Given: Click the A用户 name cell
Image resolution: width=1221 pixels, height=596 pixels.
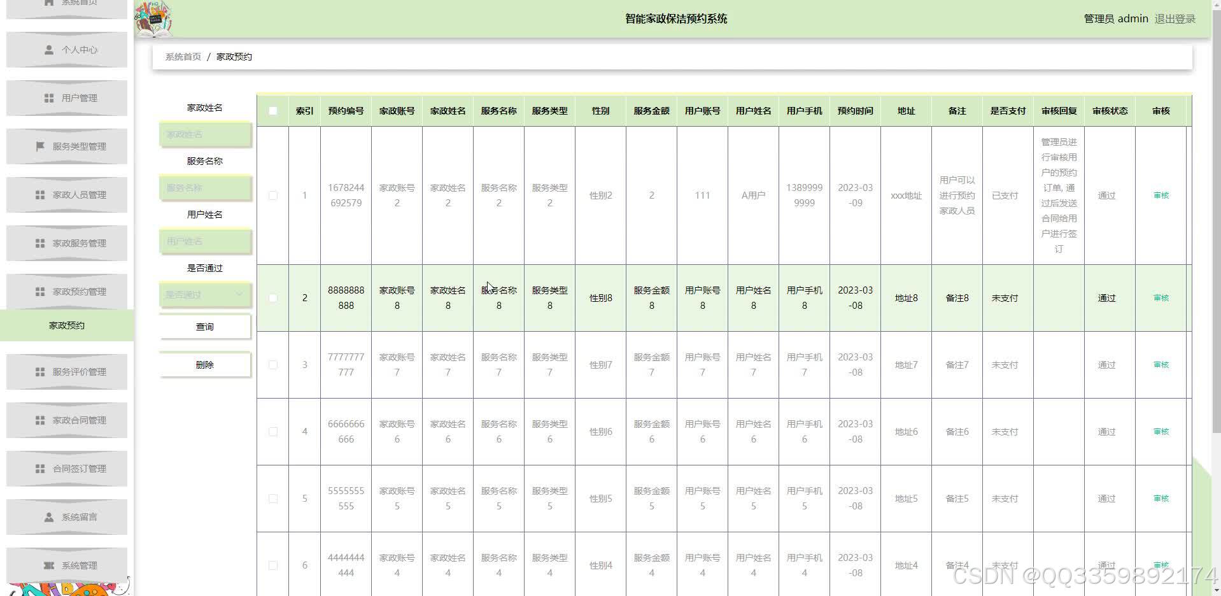Looking at the screenshot, I should coord(754,195).
